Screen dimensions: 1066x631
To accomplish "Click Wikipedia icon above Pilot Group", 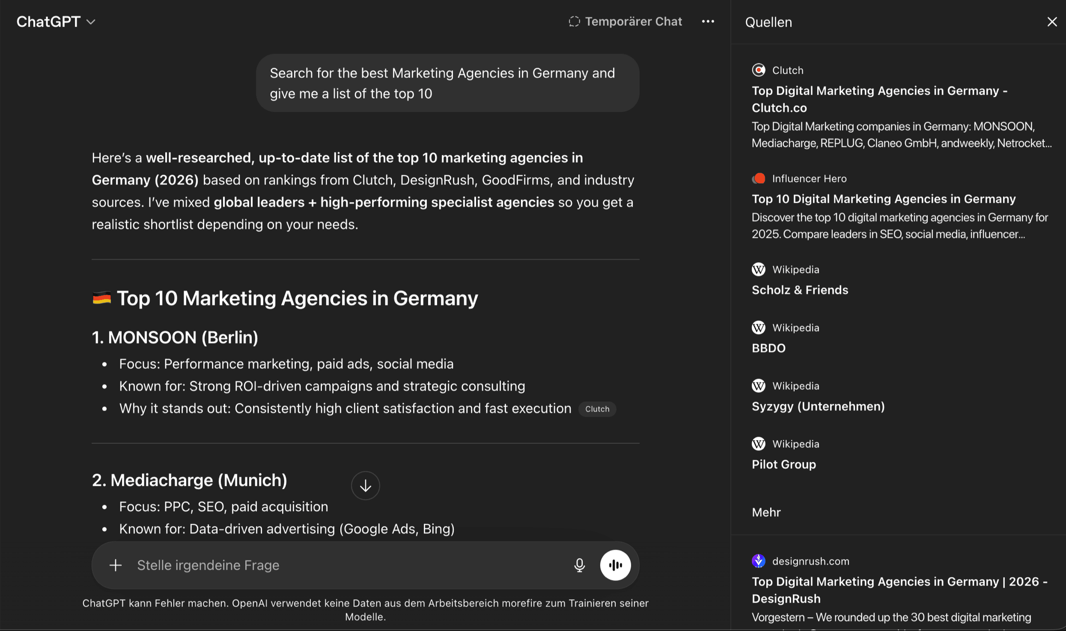I will click(x=759, y=444).
